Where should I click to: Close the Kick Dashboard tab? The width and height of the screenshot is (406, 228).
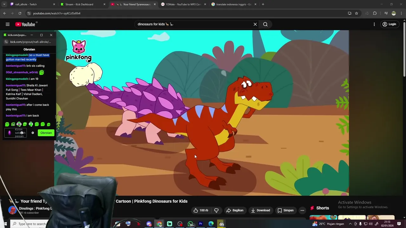(x=104, y=4)
